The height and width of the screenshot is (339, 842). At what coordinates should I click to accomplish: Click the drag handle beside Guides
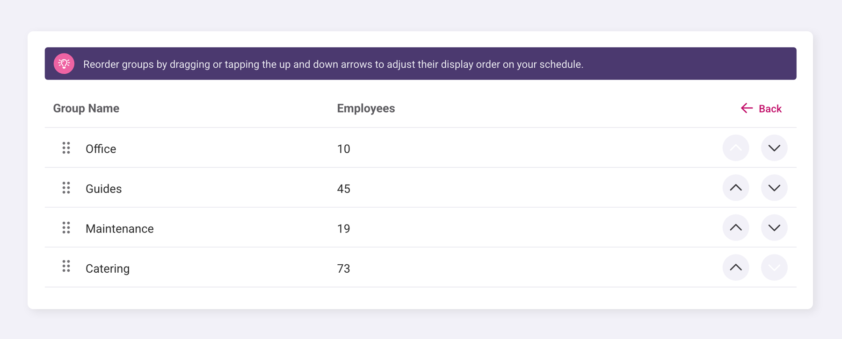tap(66, 188)
